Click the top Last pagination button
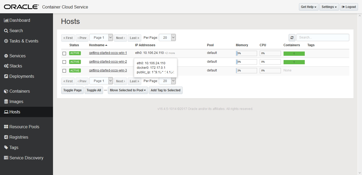362x175 pixels. (x=134, y=38)
